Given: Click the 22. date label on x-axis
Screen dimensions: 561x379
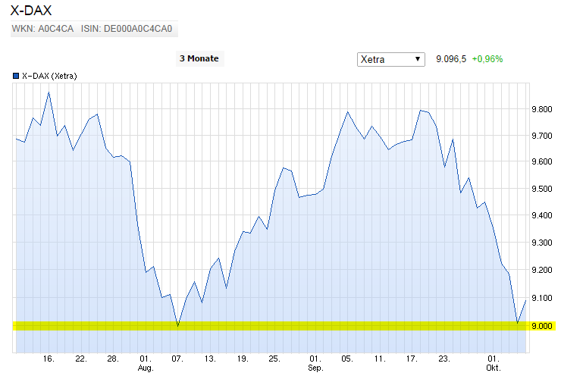Looking at the screenshot, I should click(81, 359).
